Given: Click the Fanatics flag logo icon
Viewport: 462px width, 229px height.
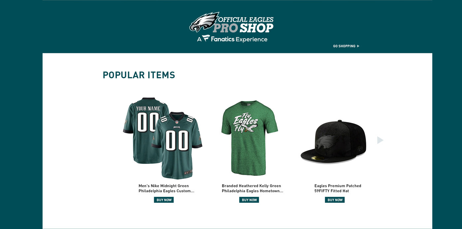Looking at the screenshot, I should click(x=206, y=38).
